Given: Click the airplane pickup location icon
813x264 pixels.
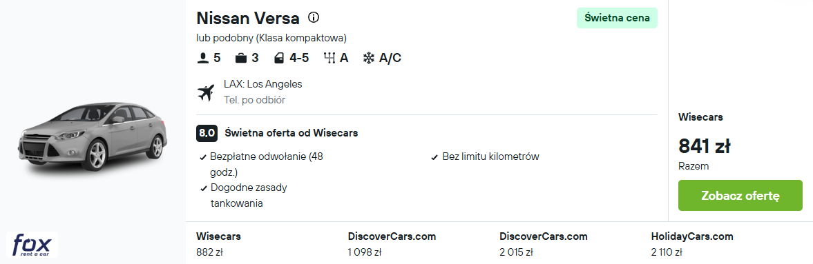Looking at the screenshot, I should (206, 92).
